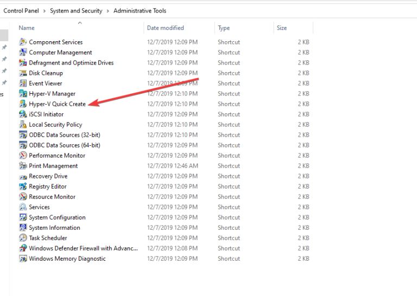
Task: Click the System Information icon
Action: tap(23, 228)
